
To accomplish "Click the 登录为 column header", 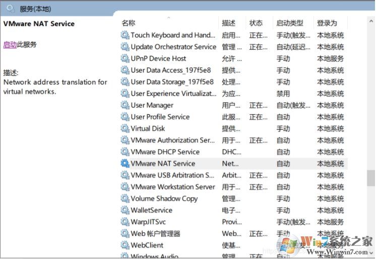I will (x=327, y=23).
